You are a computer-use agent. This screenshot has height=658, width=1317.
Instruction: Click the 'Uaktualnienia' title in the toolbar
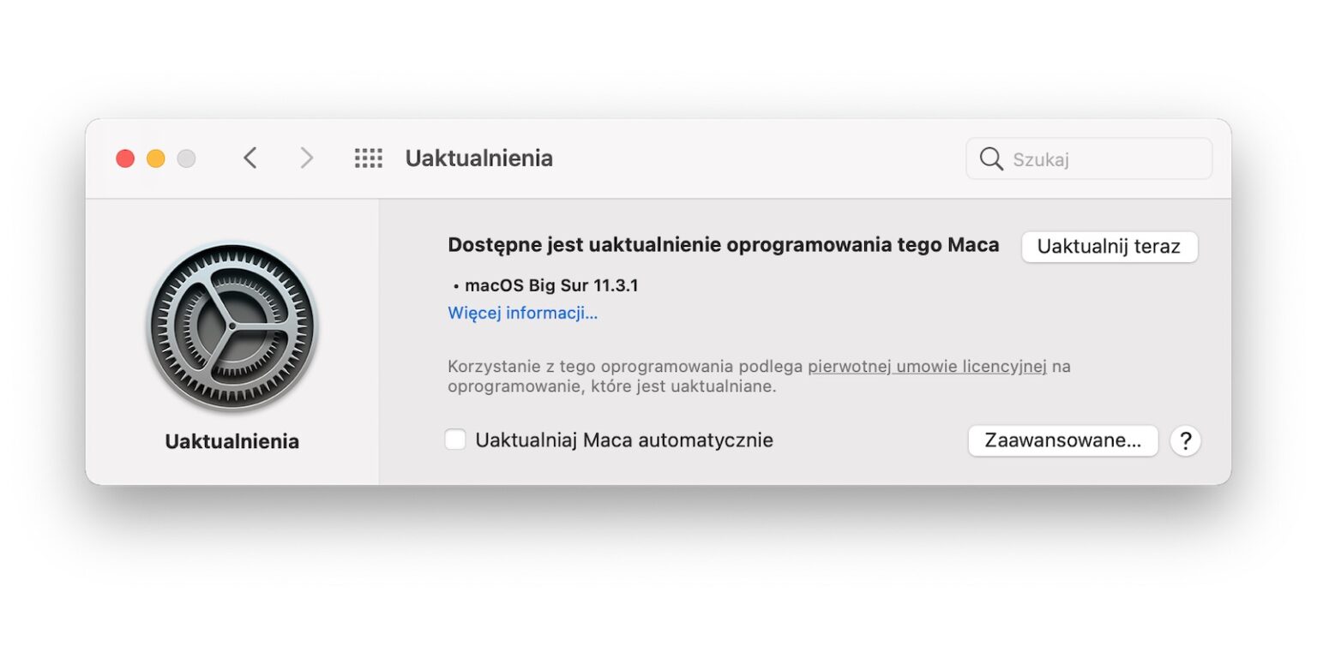[x=478, y=159]
